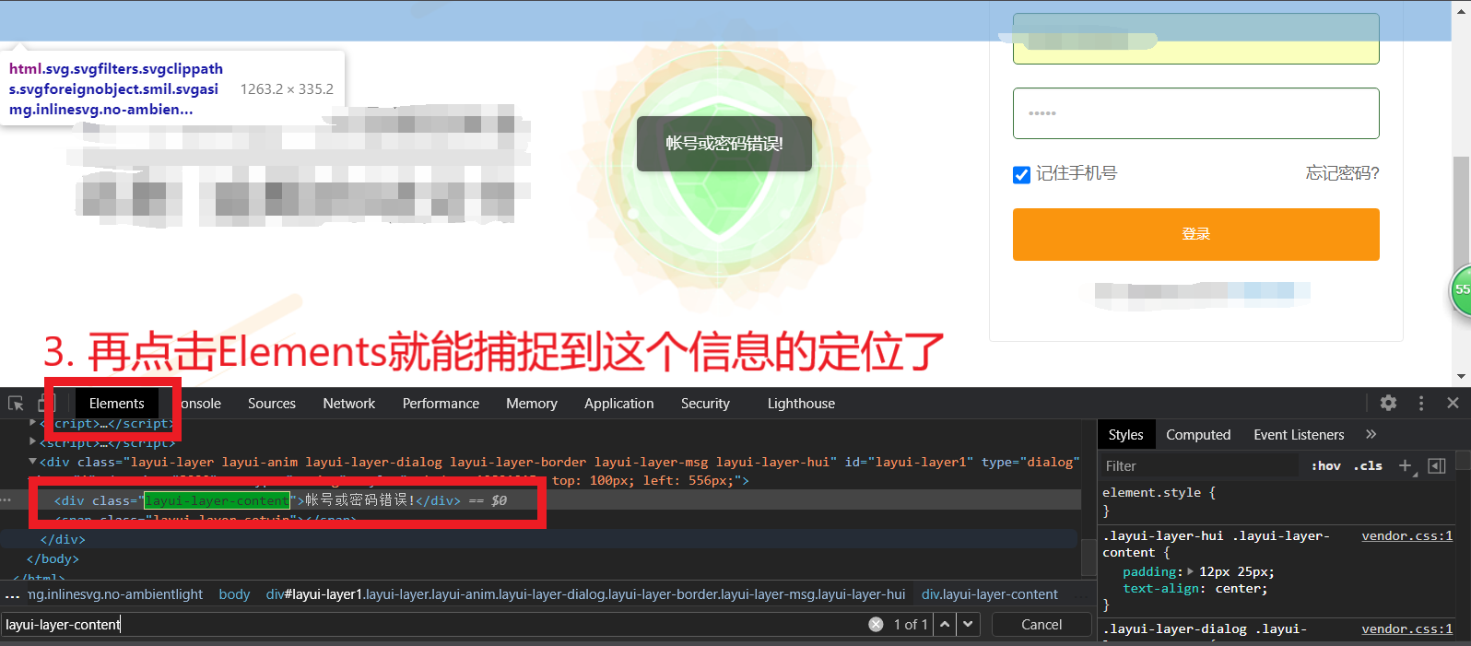Select div#layui-layer1 in breadcrumb bar
1471x646 pixels.
585,594
